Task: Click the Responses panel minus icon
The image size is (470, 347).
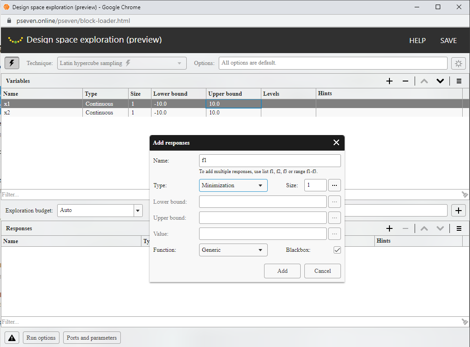Action: pos(405,228)
